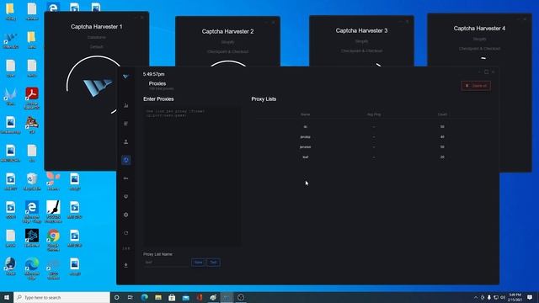Click the Avg Ping column header

tap(374, 114)
